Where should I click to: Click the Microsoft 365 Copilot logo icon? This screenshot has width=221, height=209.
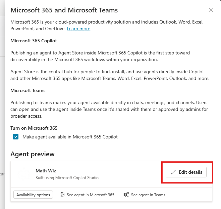click(62, 195)
